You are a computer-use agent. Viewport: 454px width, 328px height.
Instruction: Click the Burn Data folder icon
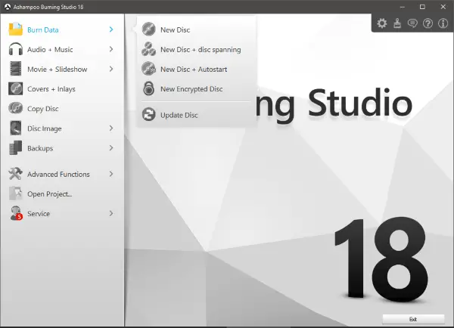[x=16, y=29]
